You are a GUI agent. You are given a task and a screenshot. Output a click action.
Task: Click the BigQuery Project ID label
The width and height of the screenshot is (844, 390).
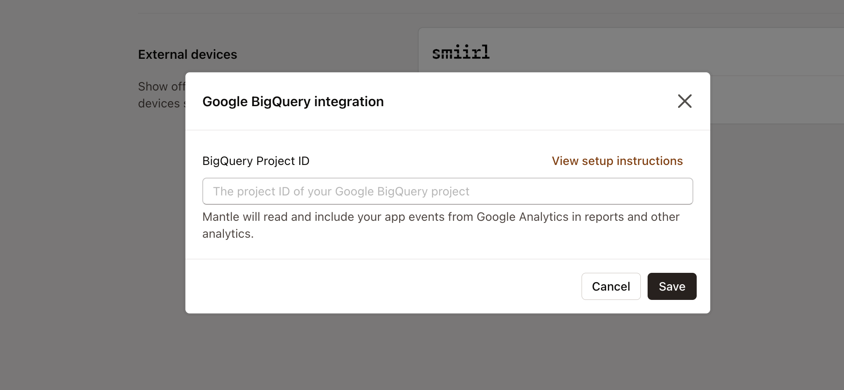256,161
